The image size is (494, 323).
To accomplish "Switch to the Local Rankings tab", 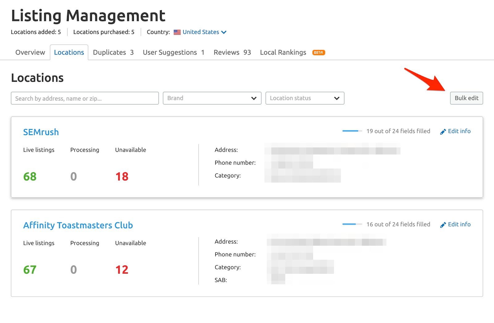I will pos(283,52).
